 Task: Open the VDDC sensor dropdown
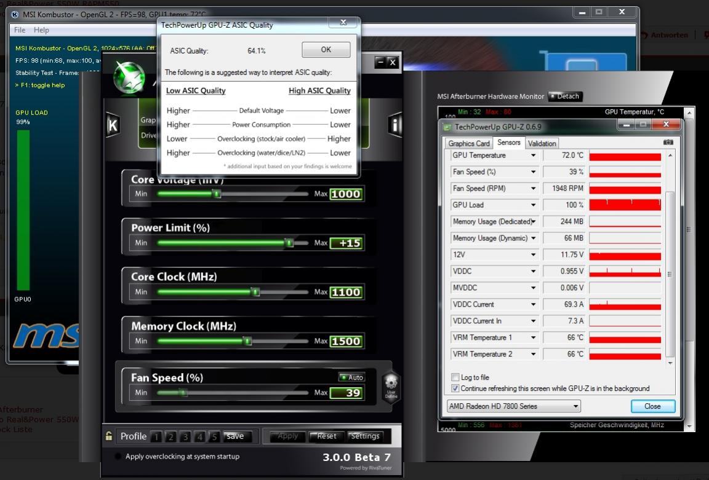[534, 272]
